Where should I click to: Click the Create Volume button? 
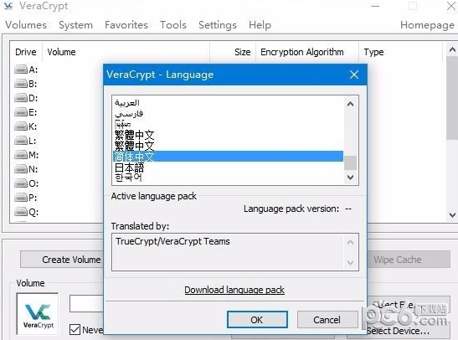pyautogui.click(x=62, y=260)
